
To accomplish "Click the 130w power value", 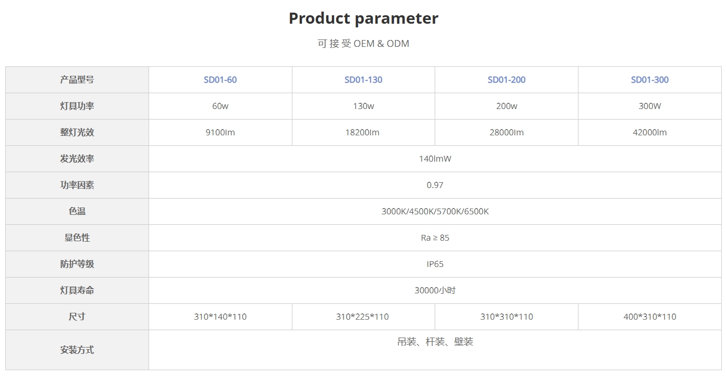I will (363, 106).
